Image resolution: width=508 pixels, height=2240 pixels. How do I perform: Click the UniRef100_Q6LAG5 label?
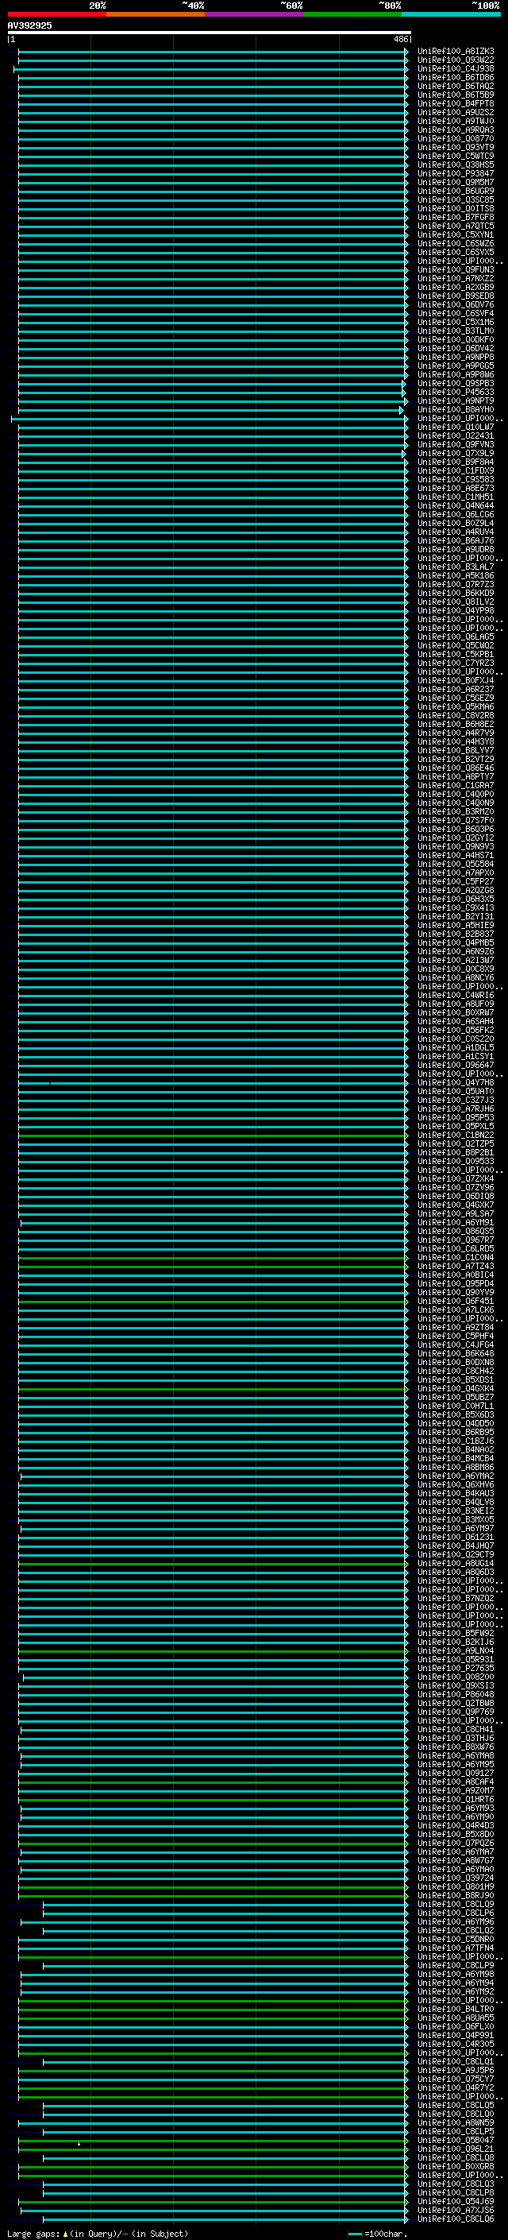(x=456, y=636)
